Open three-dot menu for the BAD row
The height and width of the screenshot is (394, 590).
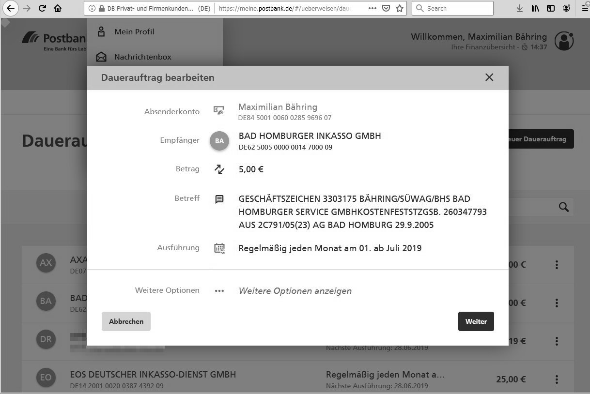pyautogui.click(x=557, y=303)
